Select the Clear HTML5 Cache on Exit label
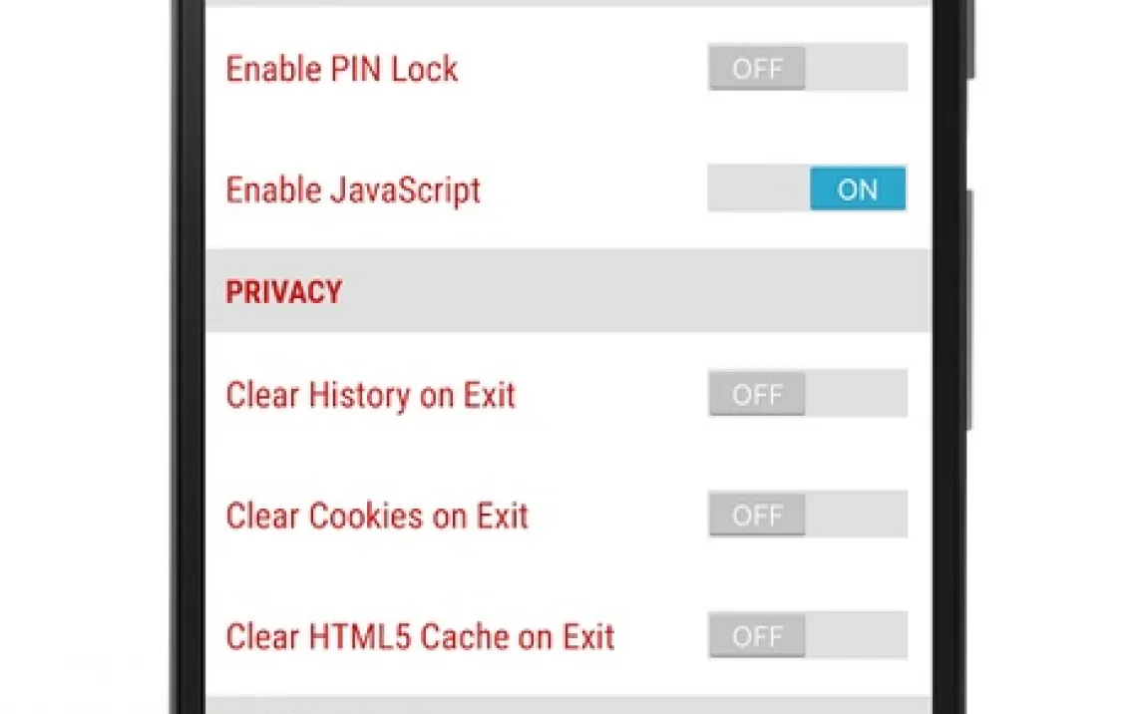Screen dimensions: 1143x714 [x=420, y=636]
